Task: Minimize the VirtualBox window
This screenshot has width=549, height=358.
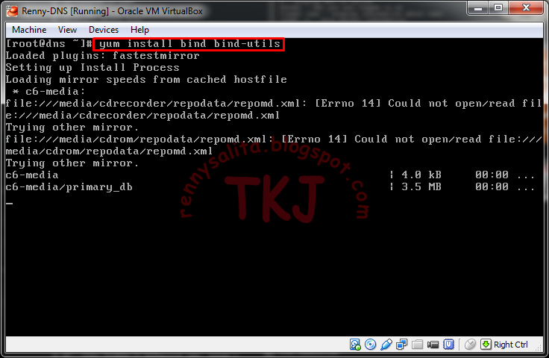Action: click(x=478, y=8)
